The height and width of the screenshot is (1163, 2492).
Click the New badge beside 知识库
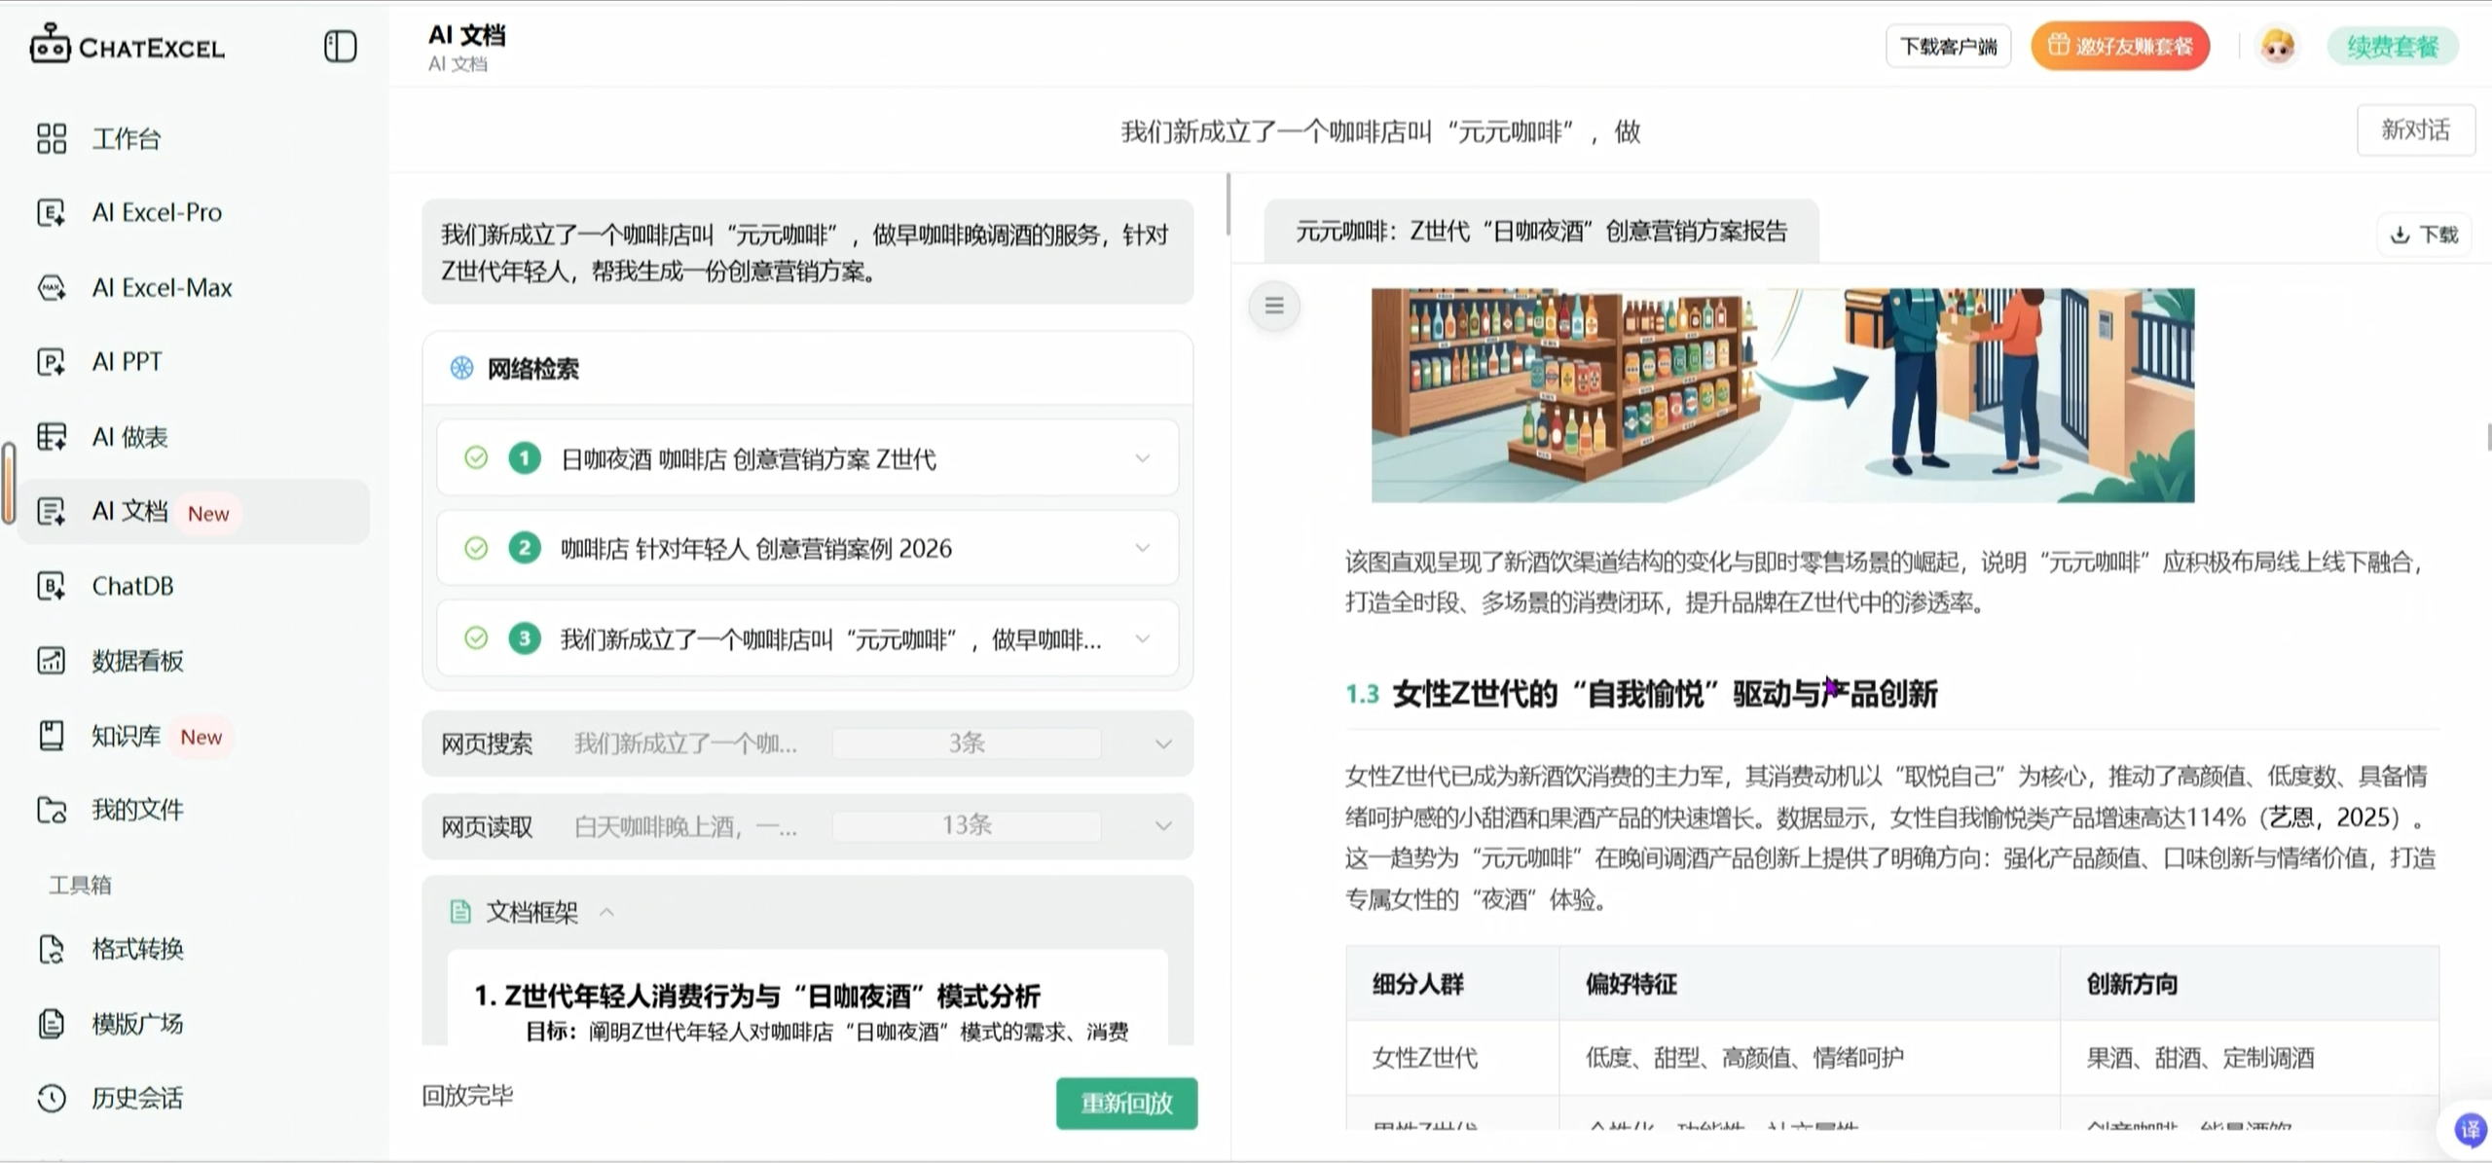coord(202,737)
